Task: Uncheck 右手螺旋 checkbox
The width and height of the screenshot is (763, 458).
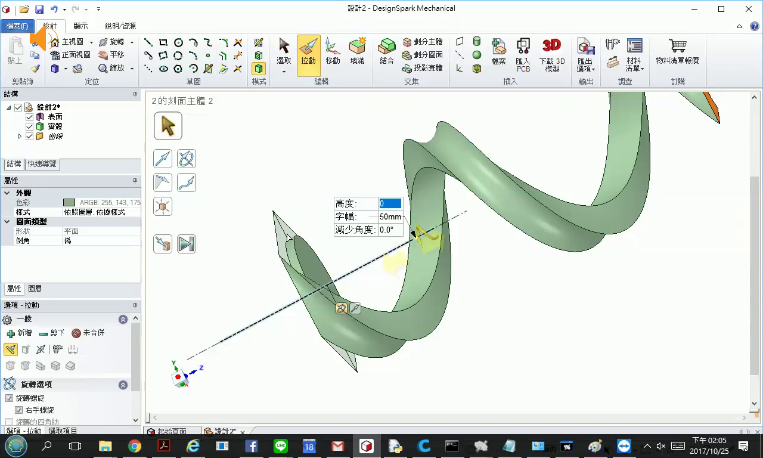Action: 18,410
